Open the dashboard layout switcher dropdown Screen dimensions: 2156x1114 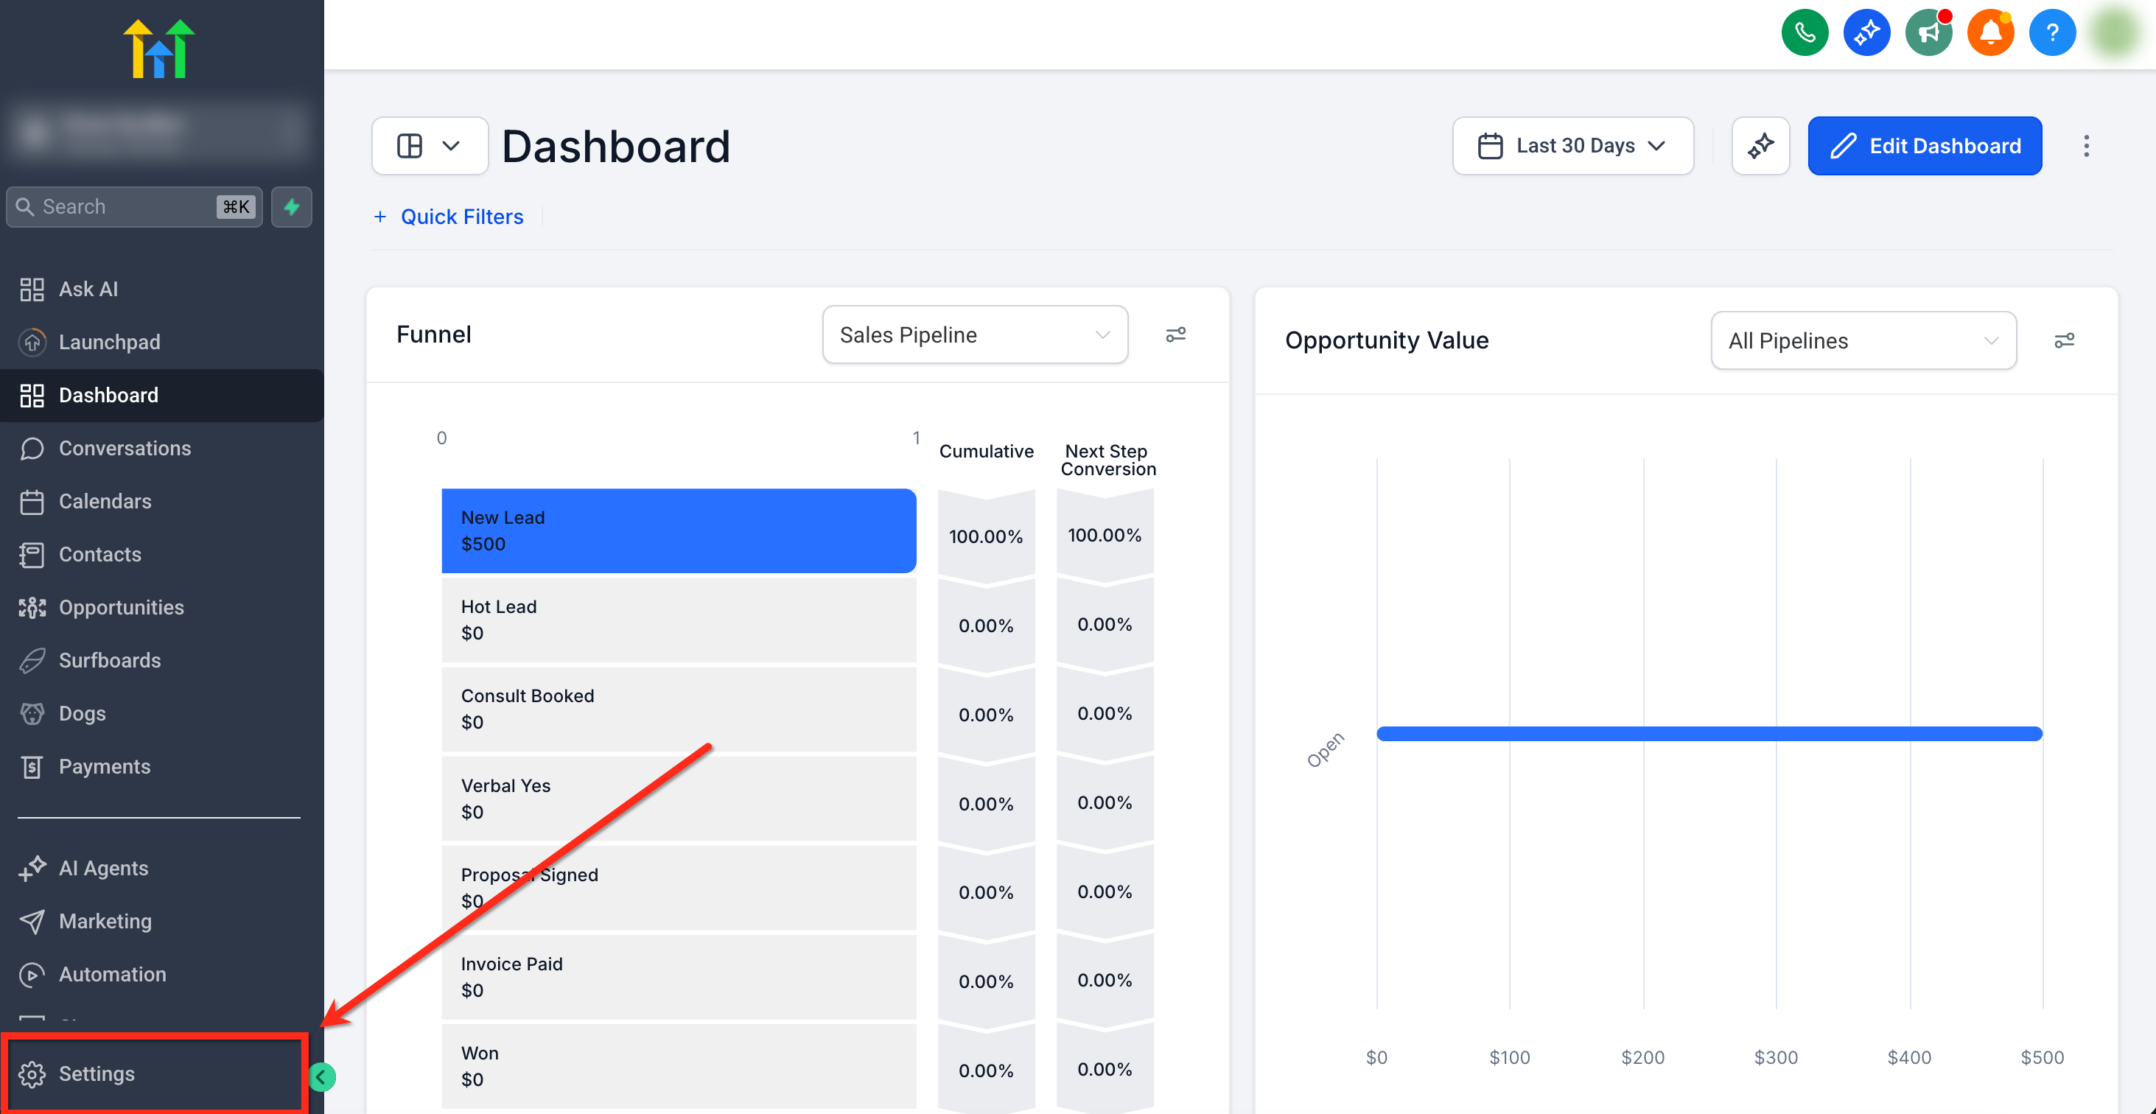430,147
